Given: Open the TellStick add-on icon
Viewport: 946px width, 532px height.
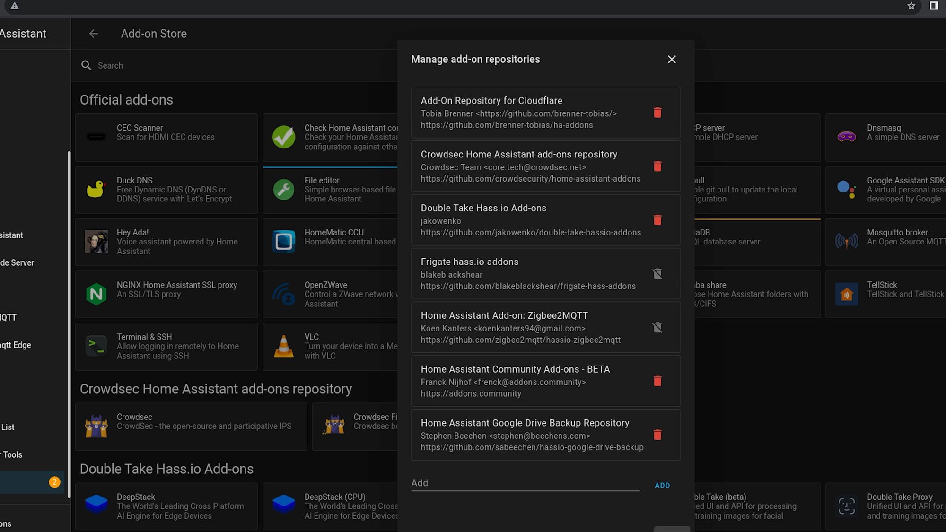Looking at the screenshot, I should (x=847, y=294).
